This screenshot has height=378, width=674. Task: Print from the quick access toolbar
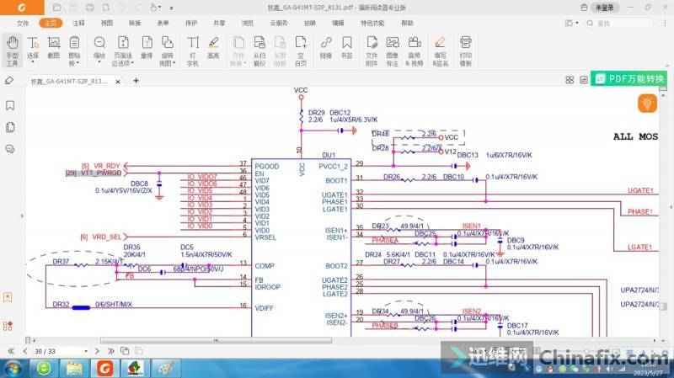(90, 8)
